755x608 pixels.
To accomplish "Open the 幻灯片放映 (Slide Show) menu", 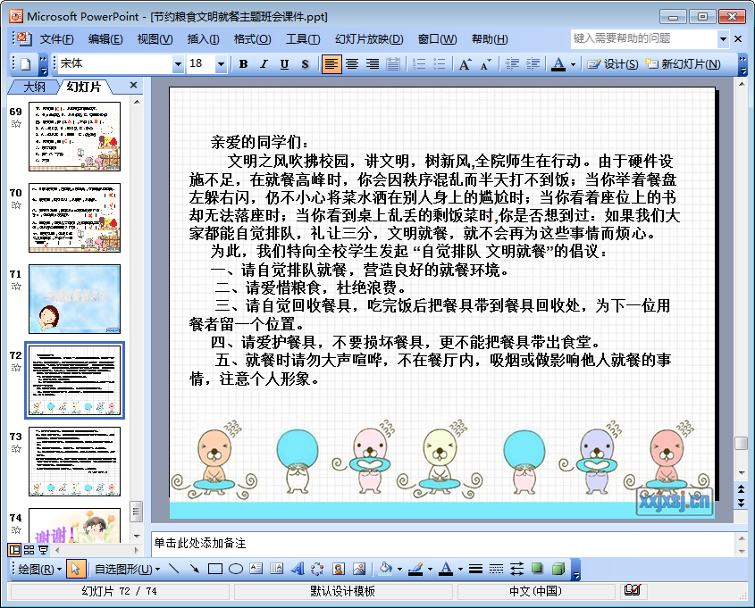I will 369,39.
